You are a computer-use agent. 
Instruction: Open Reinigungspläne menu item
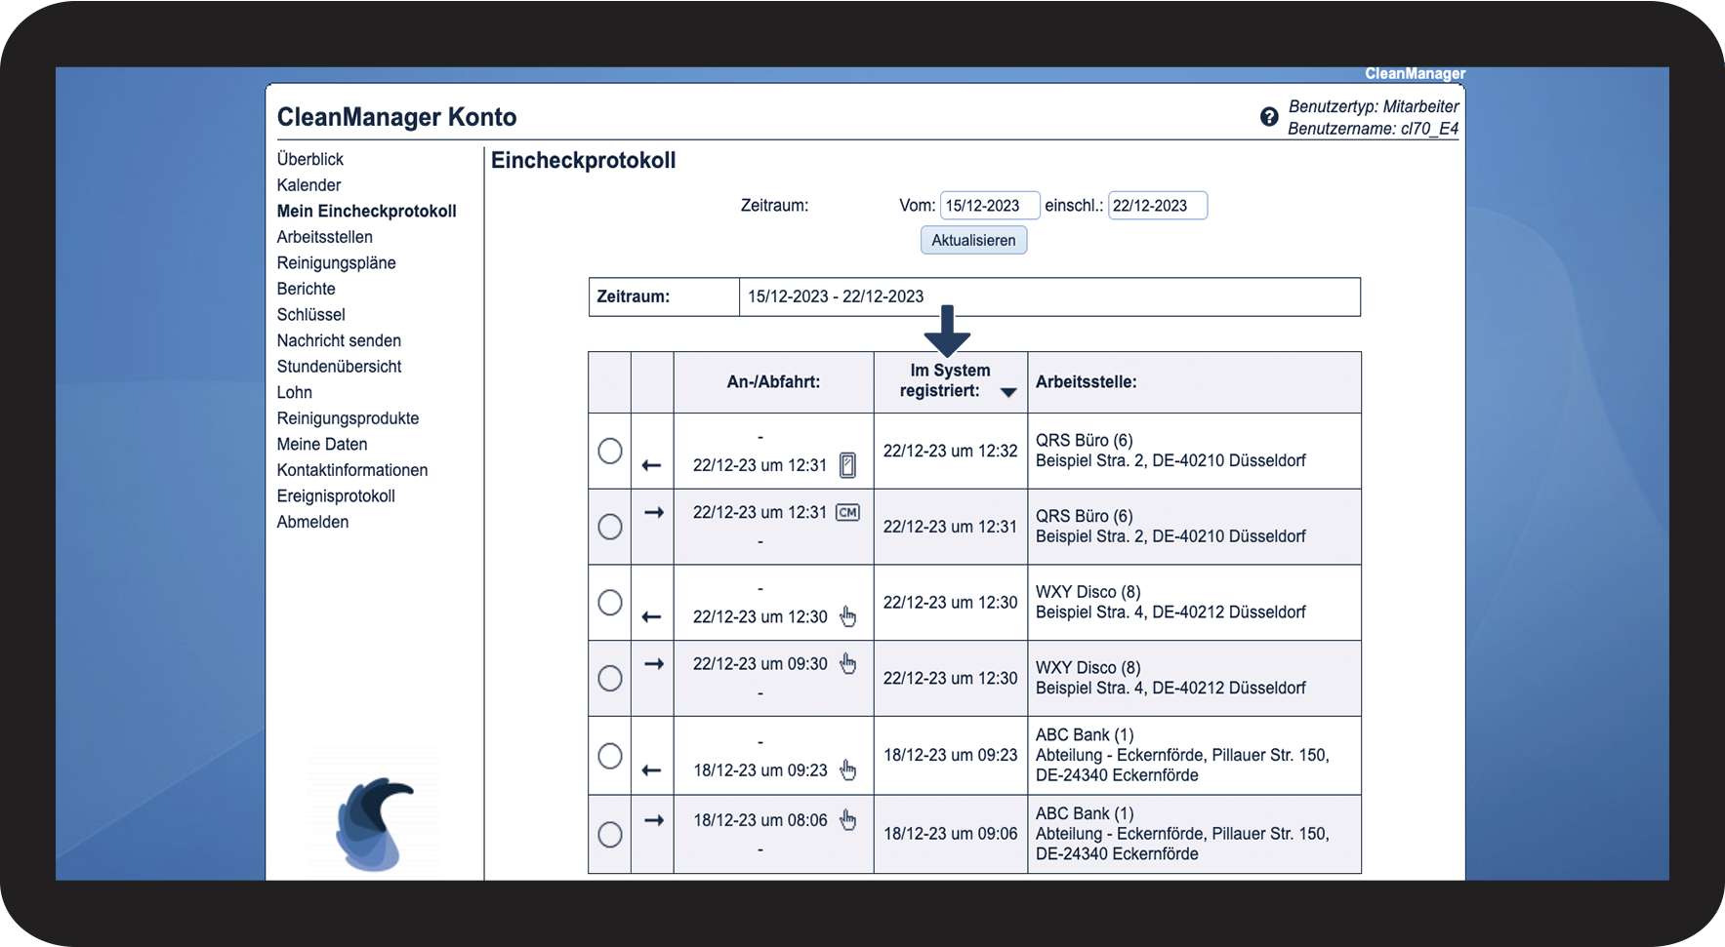click(x=337, y=263)
